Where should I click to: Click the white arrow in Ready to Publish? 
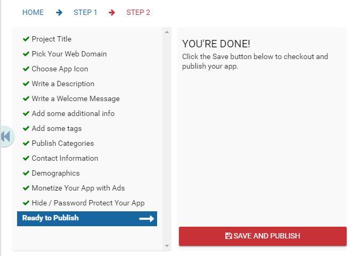pos(146,219)
